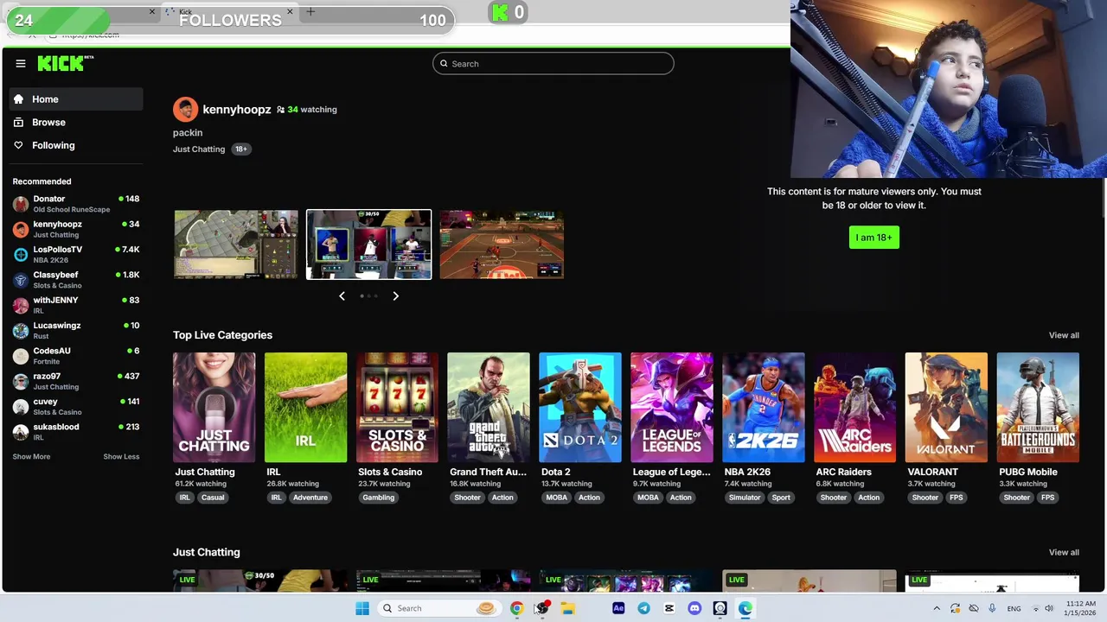Show hidden system tray icons
The height and width of the screenshot is (622, 1107).
point(937,608)
